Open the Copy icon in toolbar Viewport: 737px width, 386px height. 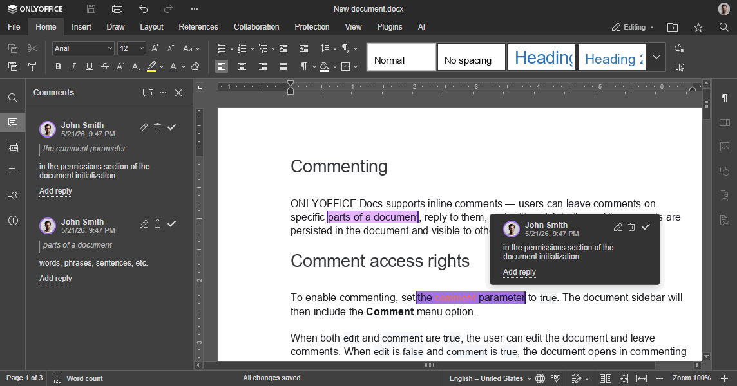(x=13, y=48)
